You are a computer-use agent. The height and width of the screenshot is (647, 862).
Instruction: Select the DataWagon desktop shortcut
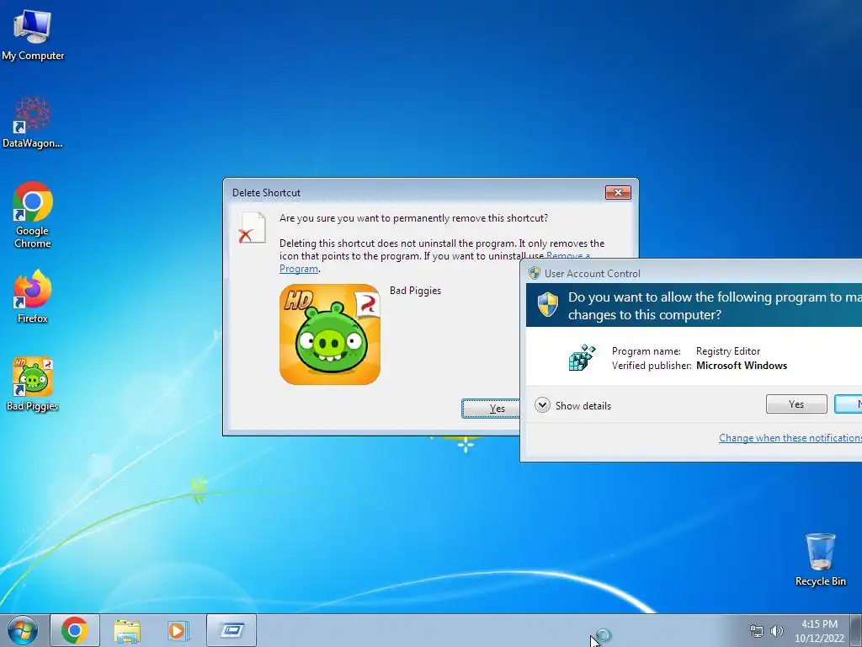(33, 122)
